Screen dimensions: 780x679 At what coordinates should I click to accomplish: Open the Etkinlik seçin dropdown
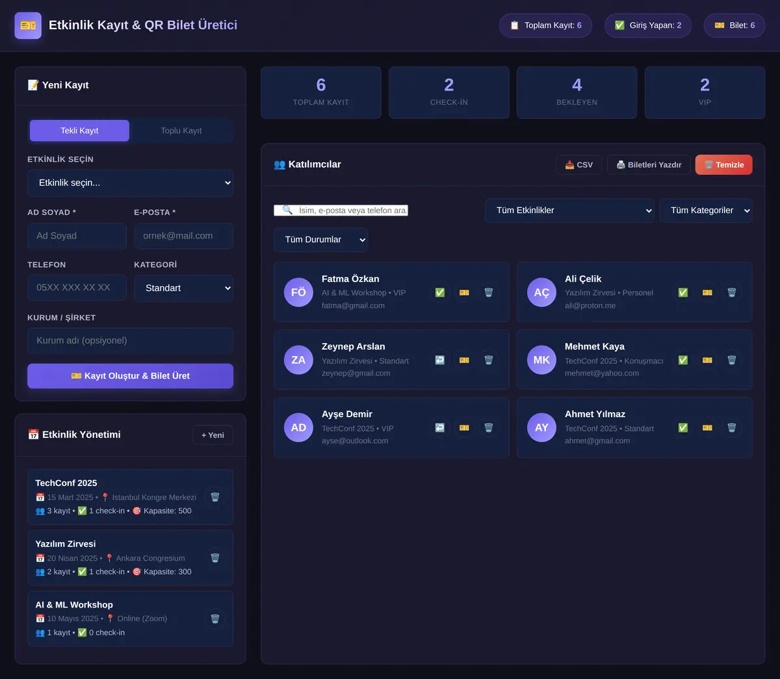tap(130, 183)
